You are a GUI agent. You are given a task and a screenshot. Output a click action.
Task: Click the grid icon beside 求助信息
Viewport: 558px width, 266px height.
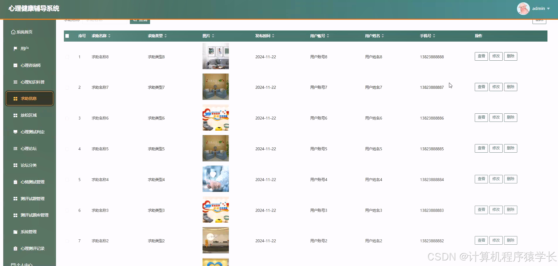(x=15, y=99)
